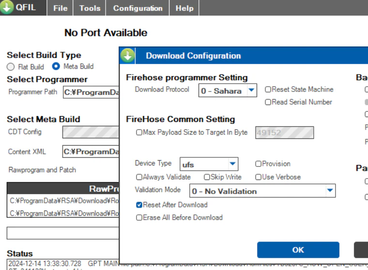The height and width of the screenshot is (270, 368).
Task: Click the status log entry dated 2024-12-14
Action: point(63,264)
